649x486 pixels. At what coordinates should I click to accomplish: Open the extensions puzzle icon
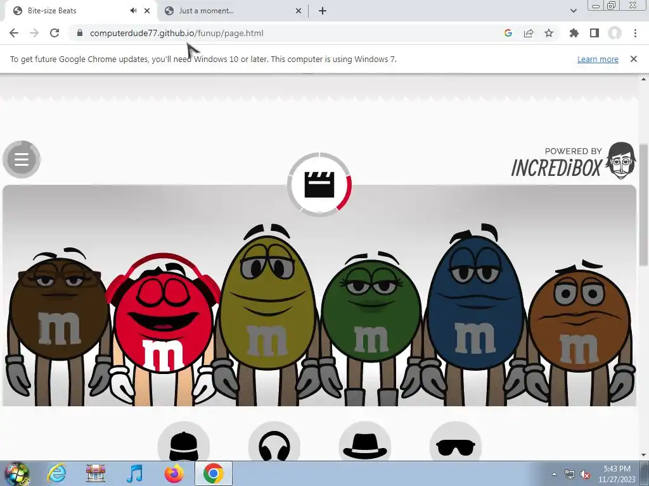(x=574, y=33)
